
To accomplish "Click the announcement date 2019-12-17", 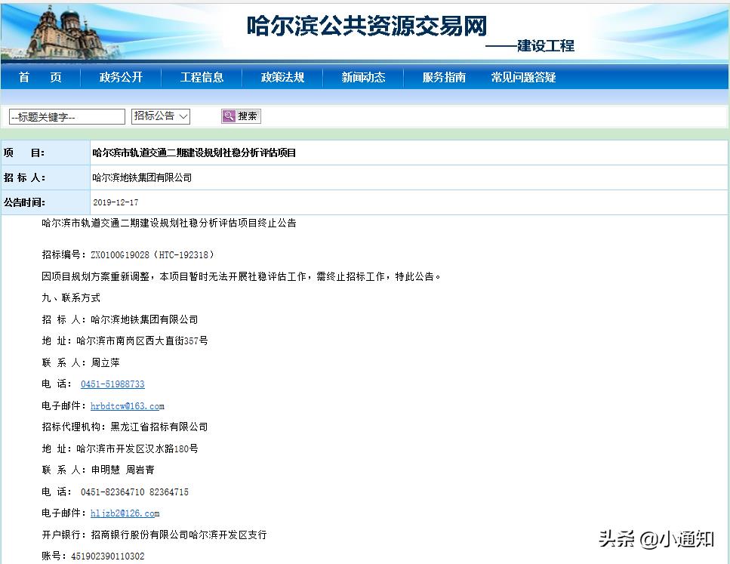I will pyautogui.click(x=116, y=202).
